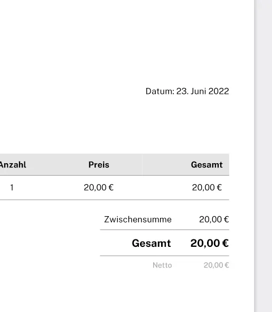Click the bold Gesamt label
The height and width of the screenshot is (312, 272).
tap(152, 243)
